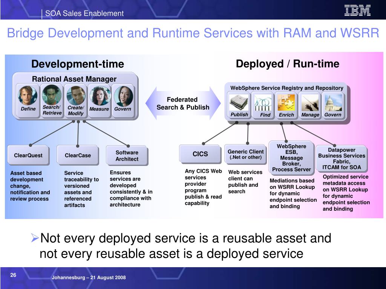The image size is (386, 289).
Task: Click the text 'Web services client can publish'
Action: (245, 182)
